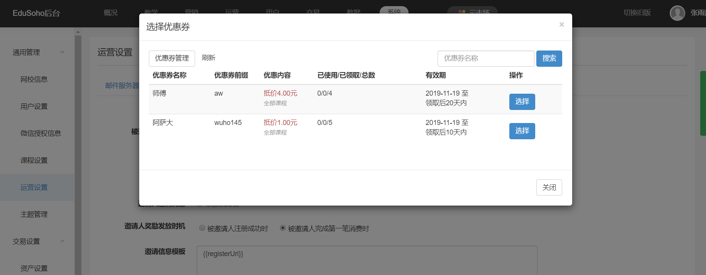Open 网校信息 in the sidebar
This screenshot has height=275, width=706.
[34, 79]
